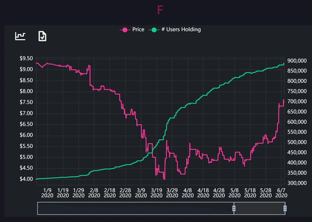Toggle the Price series in legend

point(132,30)
